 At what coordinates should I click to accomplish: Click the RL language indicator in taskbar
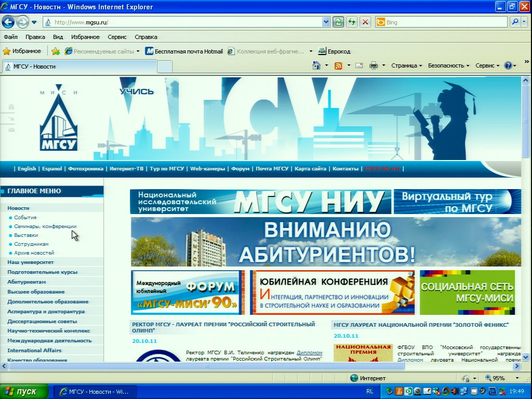click(370, 392)
